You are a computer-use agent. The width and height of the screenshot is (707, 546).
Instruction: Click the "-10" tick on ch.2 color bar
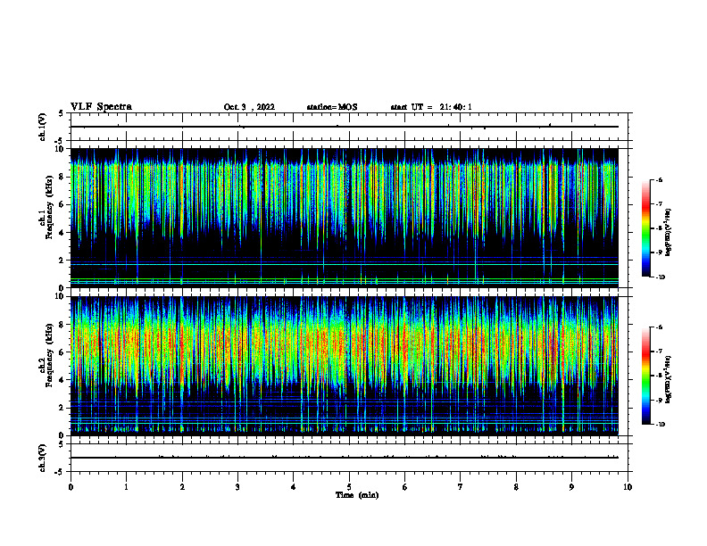[x=660, y=425]
